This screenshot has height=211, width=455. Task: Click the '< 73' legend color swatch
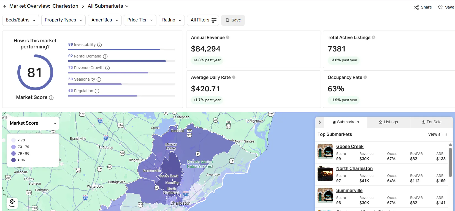(x=13, y=140)
